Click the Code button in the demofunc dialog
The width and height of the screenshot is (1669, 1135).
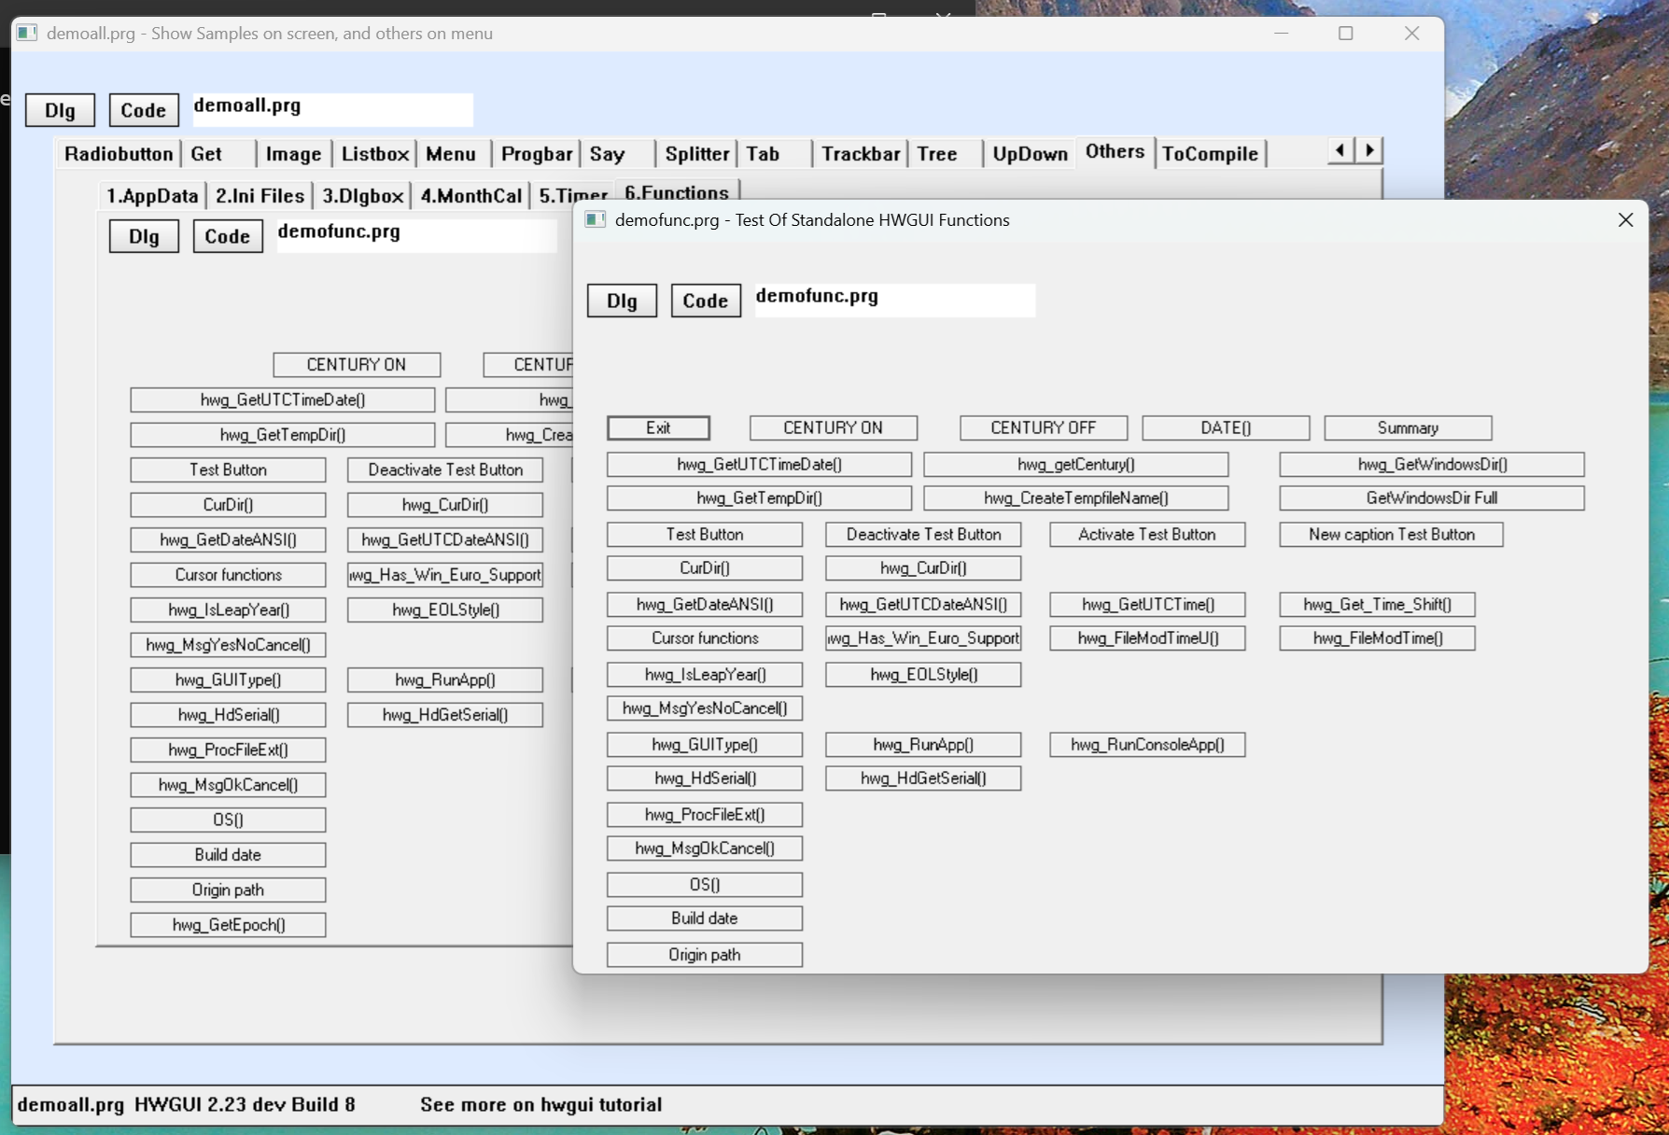point(705,301)
